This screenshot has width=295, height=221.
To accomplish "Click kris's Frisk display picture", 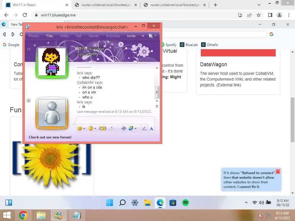I will click(x=52, y=62).
